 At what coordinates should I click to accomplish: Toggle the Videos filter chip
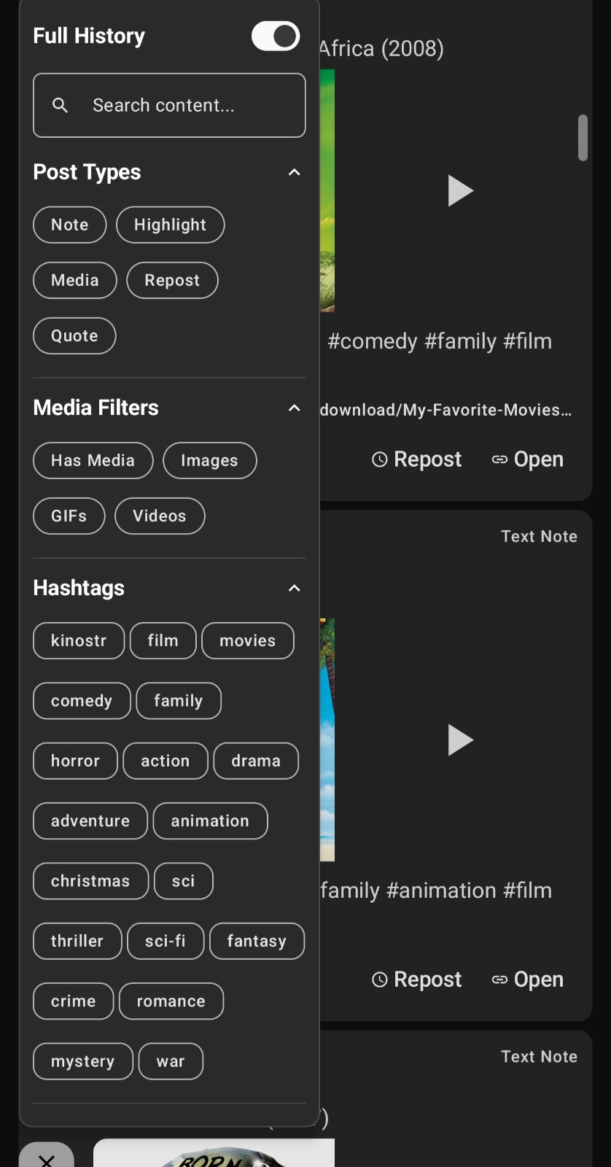pyautogui.click(x=160, y=516)
